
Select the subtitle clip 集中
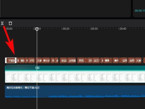(116, 61)
